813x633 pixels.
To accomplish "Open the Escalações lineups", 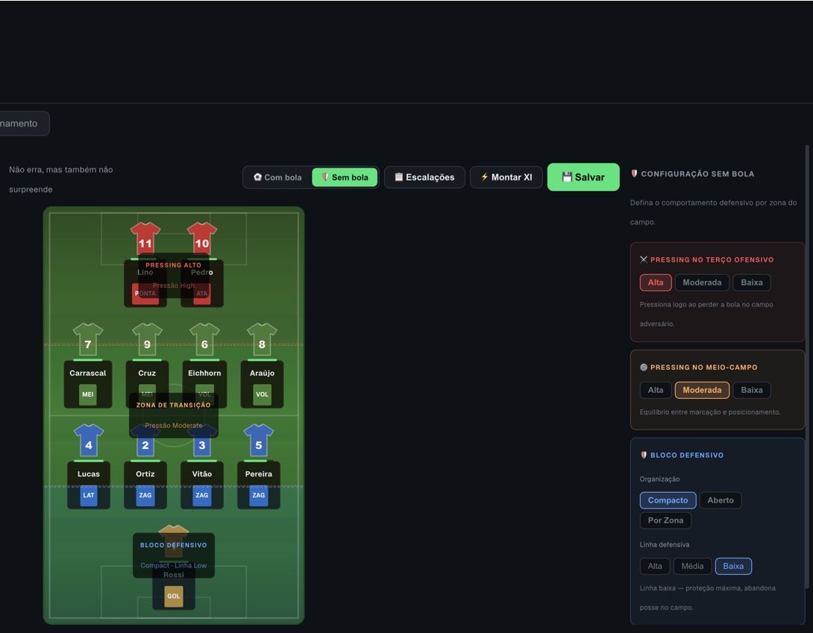I will 424,177.
